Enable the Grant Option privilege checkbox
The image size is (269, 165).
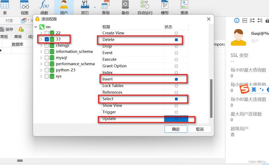[x=176, y=66]
